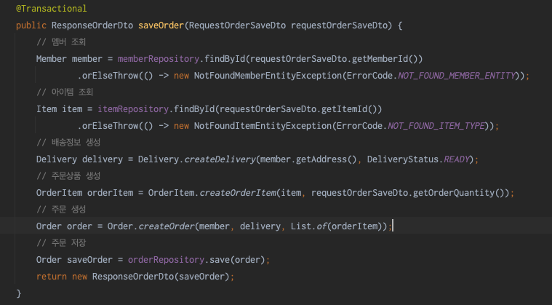Click the return keyword

point(52,277)
